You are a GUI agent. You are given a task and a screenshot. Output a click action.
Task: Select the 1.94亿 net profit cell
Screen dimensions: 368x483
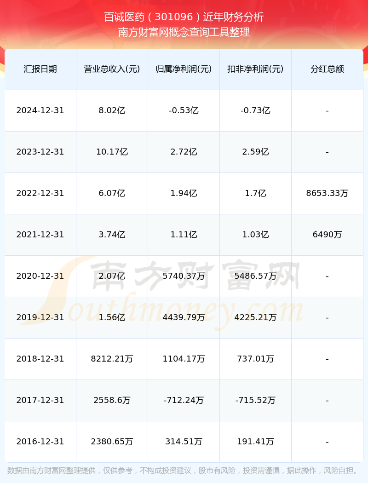[184, 194]
